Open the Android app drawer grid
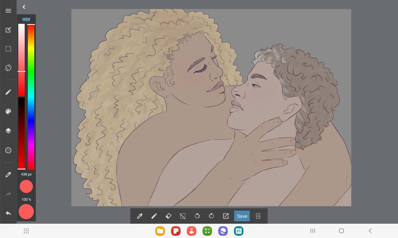The image size is (398, 238). click(x=27, y=231)
